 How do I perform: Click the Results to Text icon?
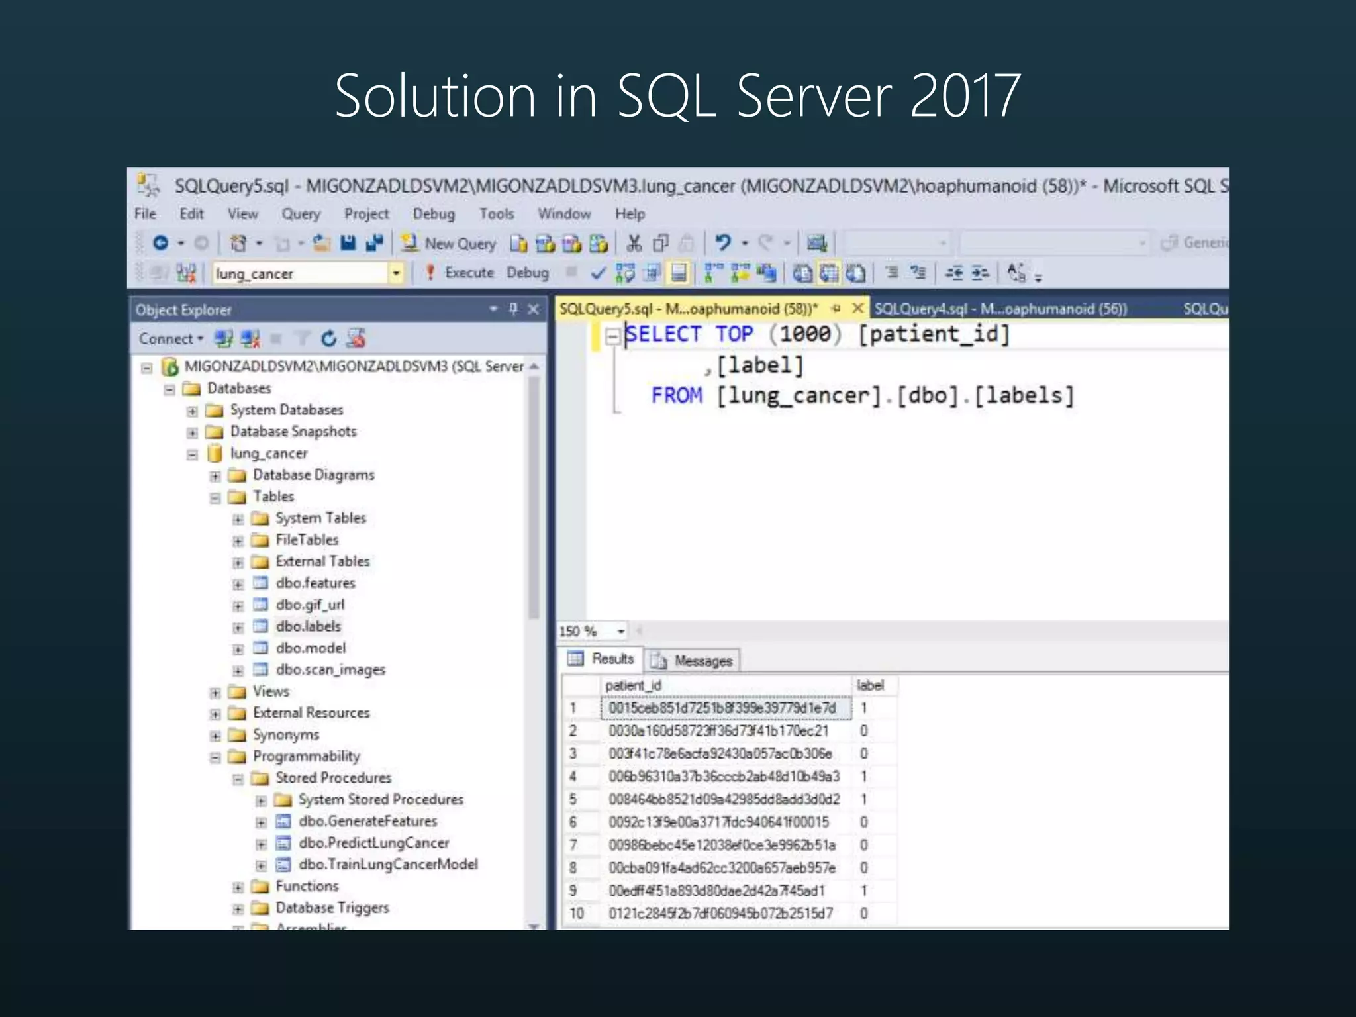(802, 273)
